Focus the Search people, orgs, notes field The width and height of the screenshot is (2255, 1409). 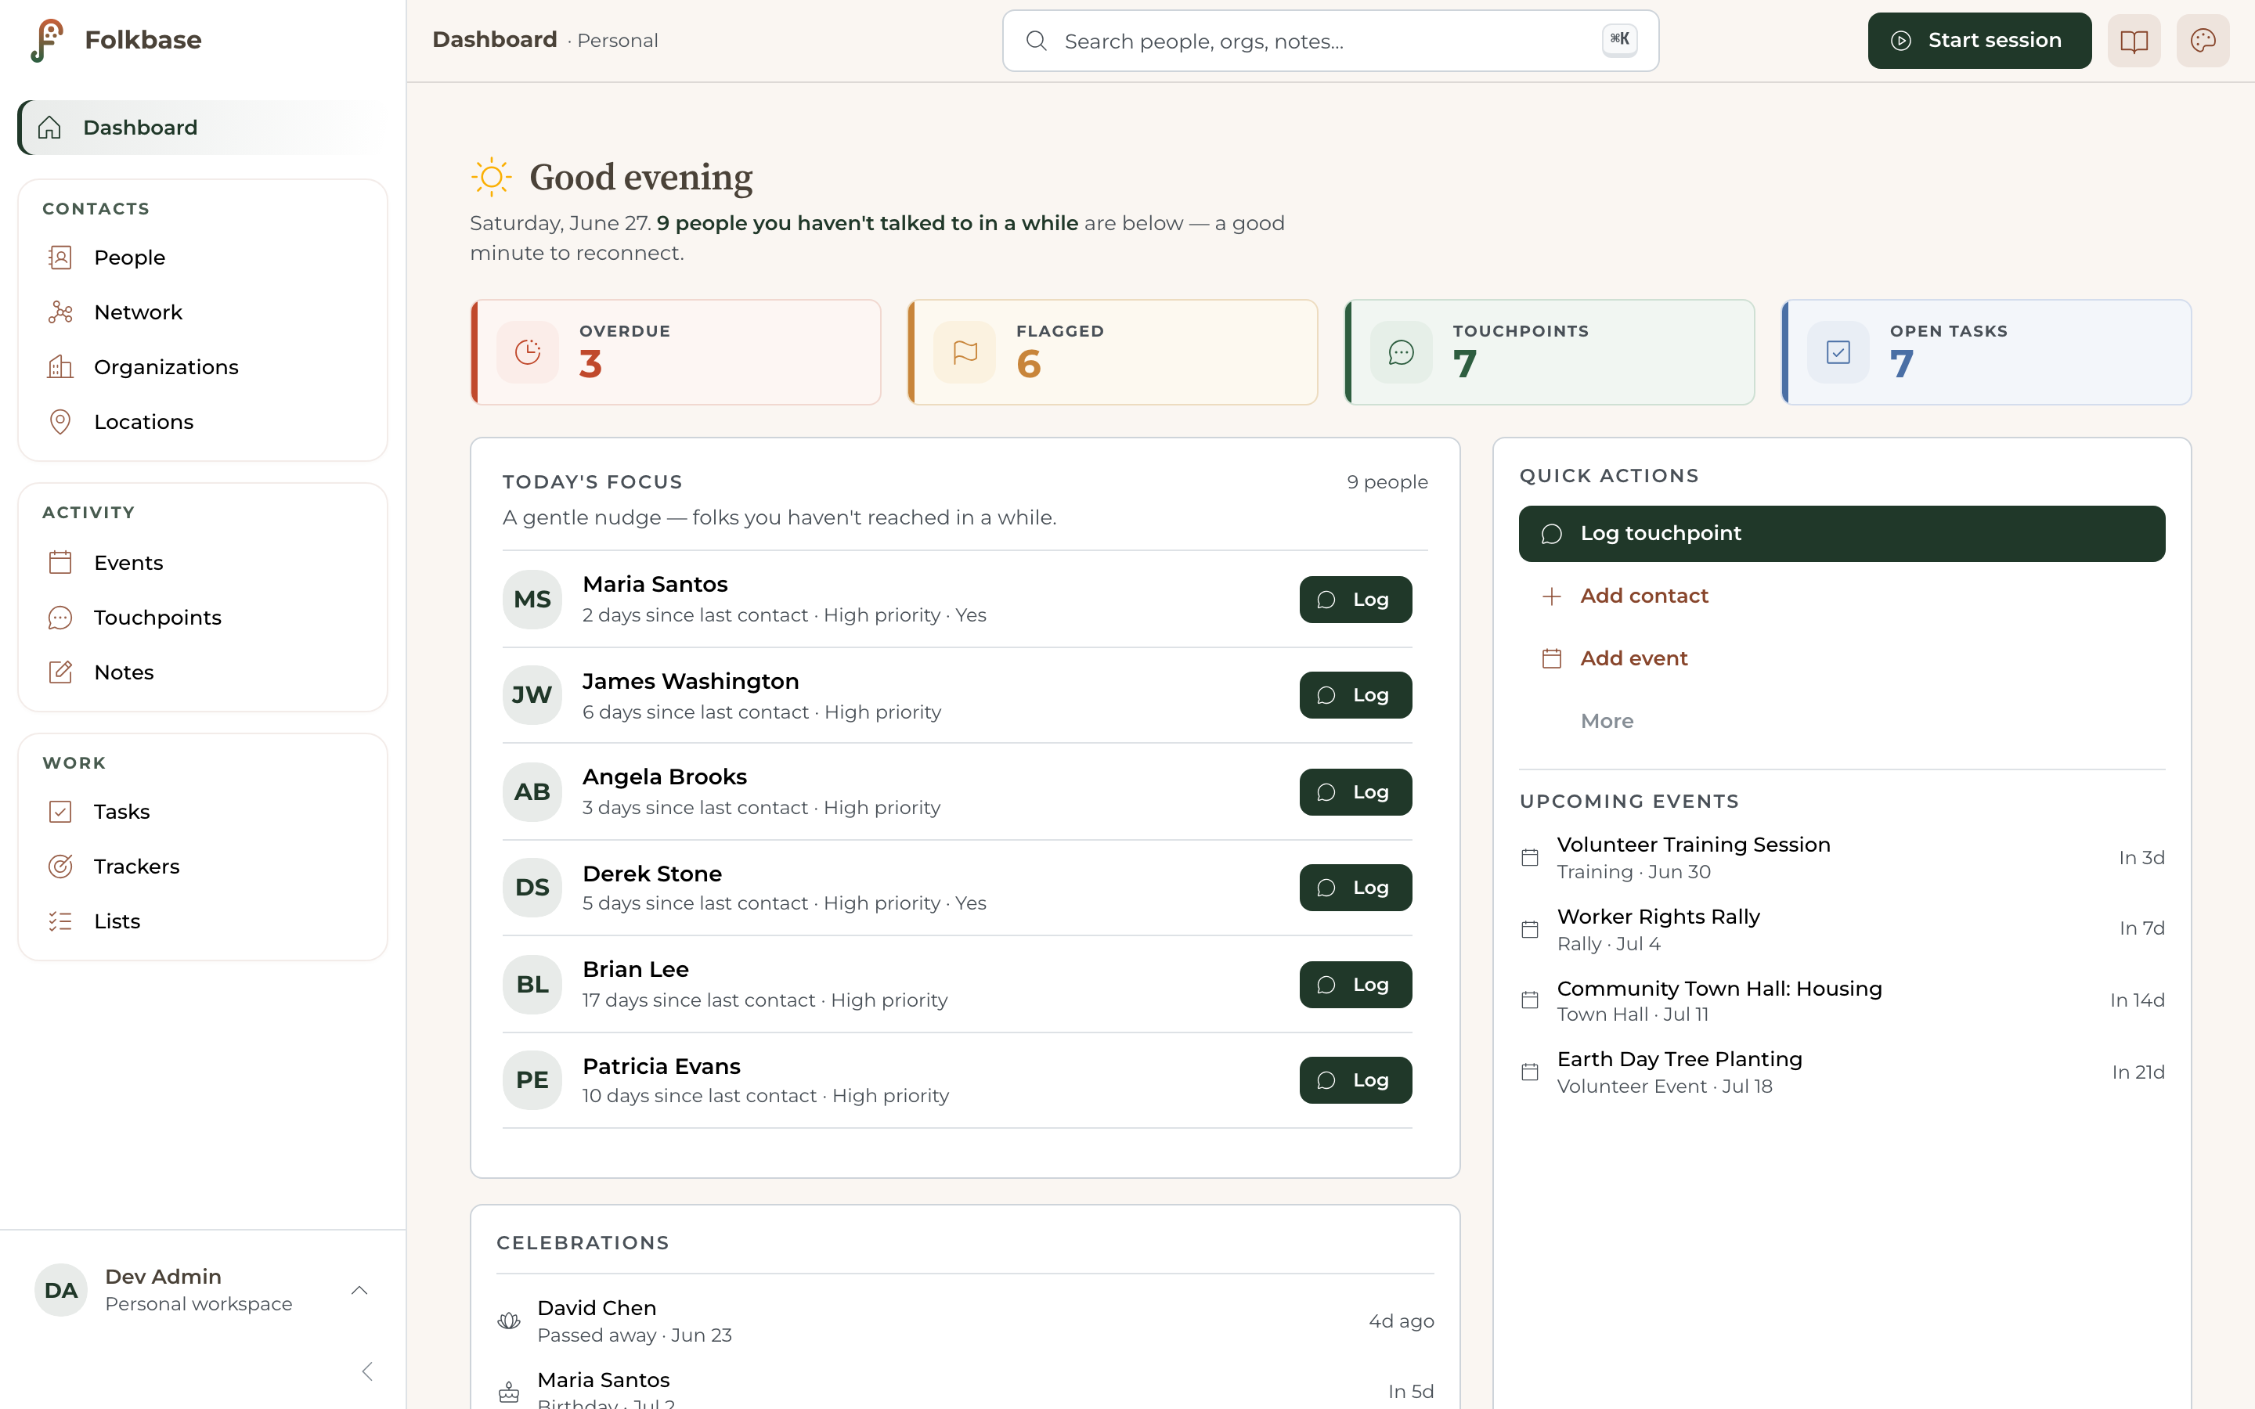pyautogui.click(x=1330, y=41)
